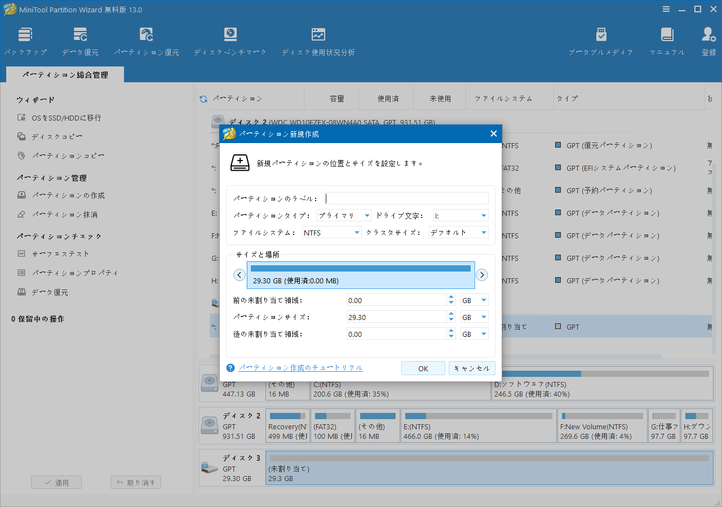Click the パーティションのラベル input field

[406, 198]
